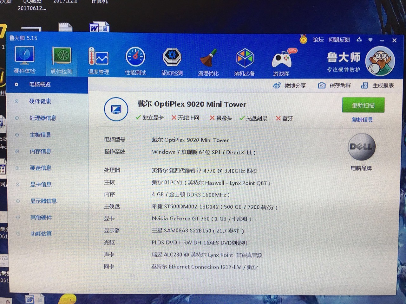
Task: Click the Dell 电脑品牌 brand logo
Action: (x=362, y=148)
